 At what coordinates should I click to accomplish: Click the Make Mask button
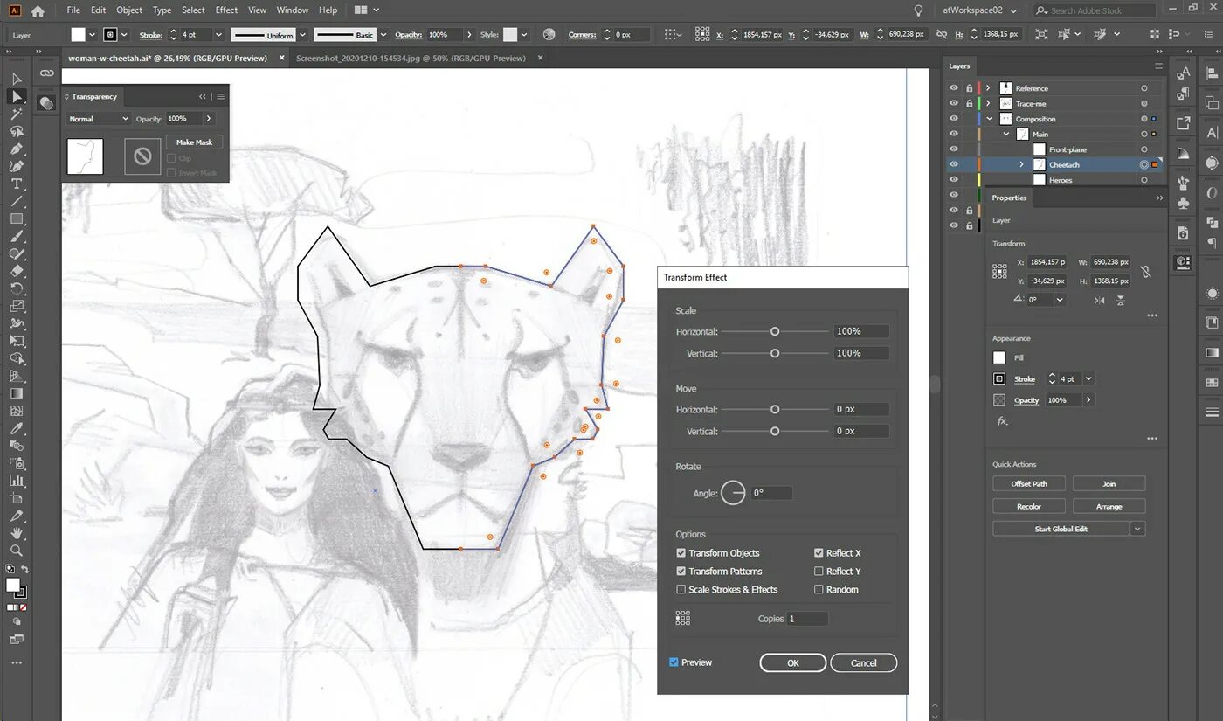[x=194, y=142]
